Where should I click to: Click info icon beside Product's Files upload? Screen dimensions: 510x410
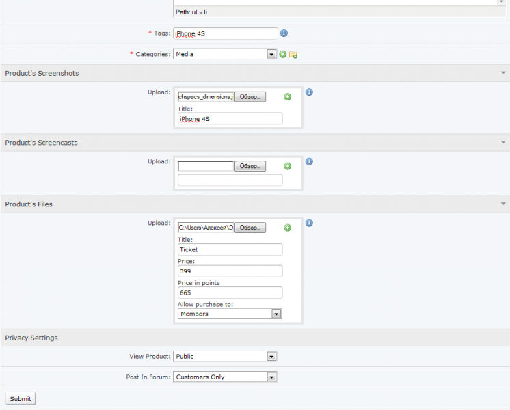coord(309,223)
